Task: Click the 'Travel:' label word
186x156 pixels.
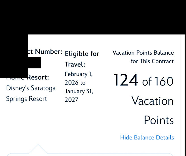Action: [x=75, y=64]
